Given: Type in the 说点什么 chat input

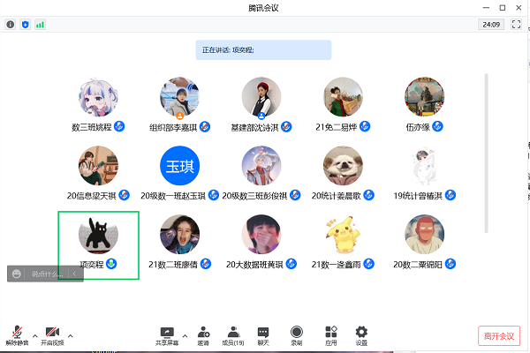Looking at the screenshot, I should (46, 274).
